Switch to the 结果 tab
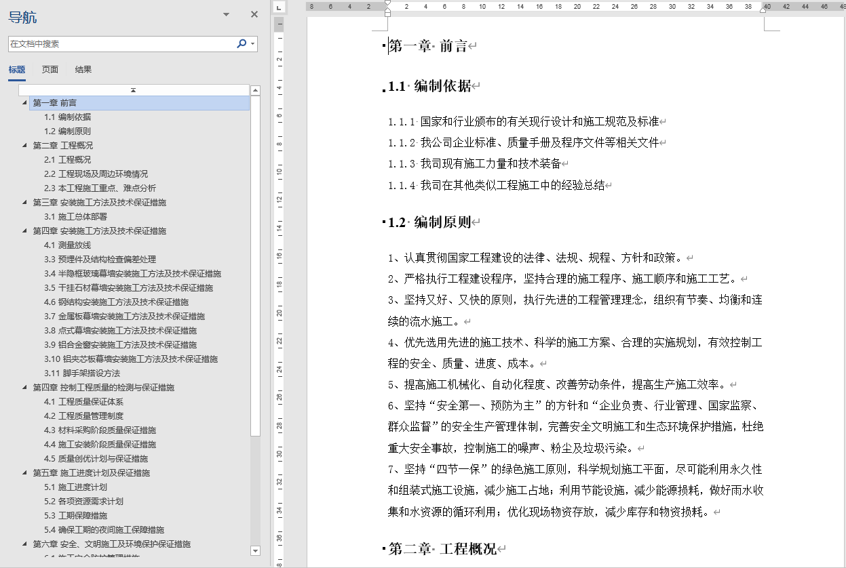Image resolution: width=846 pixels, height=568 pixels. 83,69
